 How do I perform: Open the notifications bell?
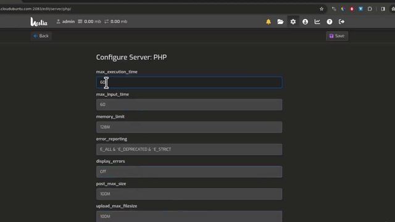click(x=268, y=22)
